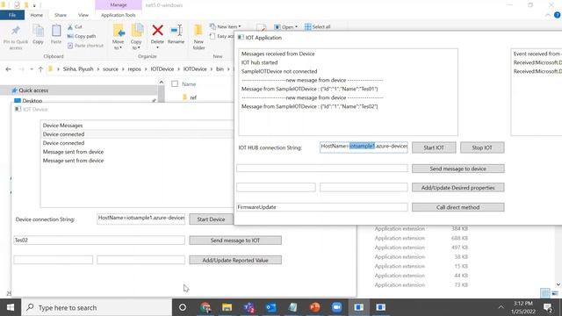Open the notification center icon
This screenshot has width=562, height=316.
[x=548, y=307]
